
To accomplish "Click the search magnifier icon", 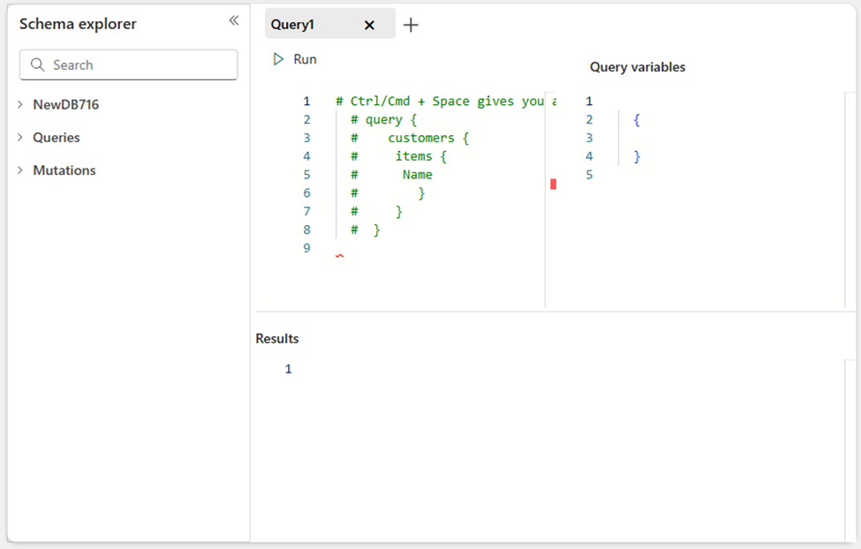I will pyautogui.click(x=36, y=64).
